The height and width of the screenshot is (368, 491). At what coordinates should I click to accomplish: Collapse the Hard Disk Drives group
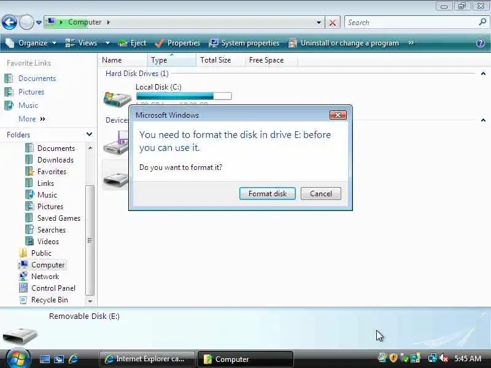(x=483, y=74)
